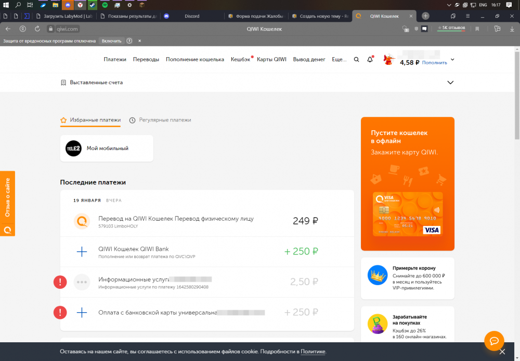Open the notifications bell

coord(370,60)
